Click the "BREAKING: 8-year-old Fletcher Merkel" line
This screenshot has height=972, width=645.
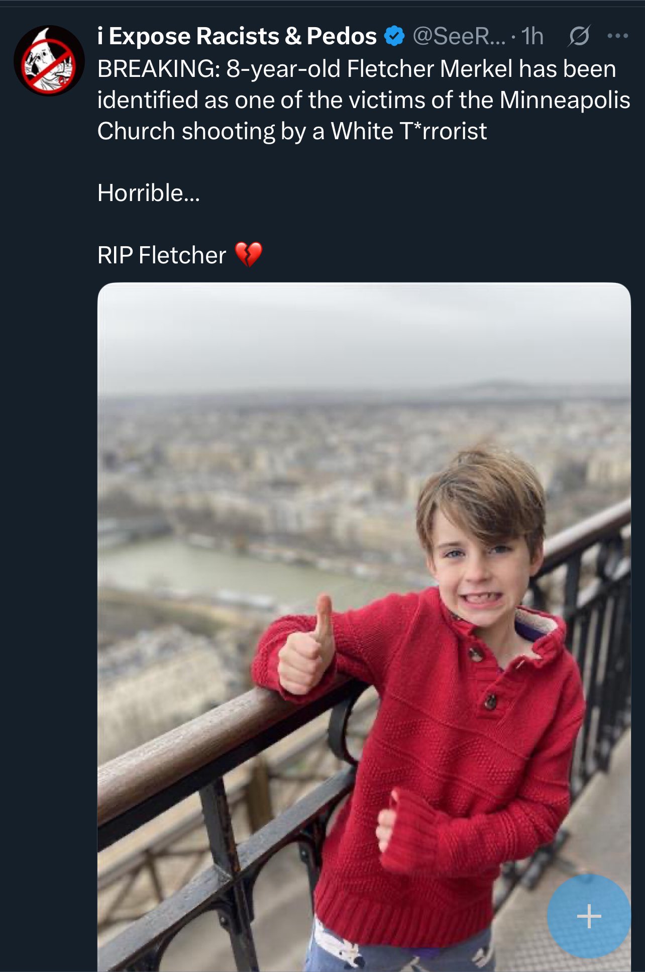coord(357,69)
